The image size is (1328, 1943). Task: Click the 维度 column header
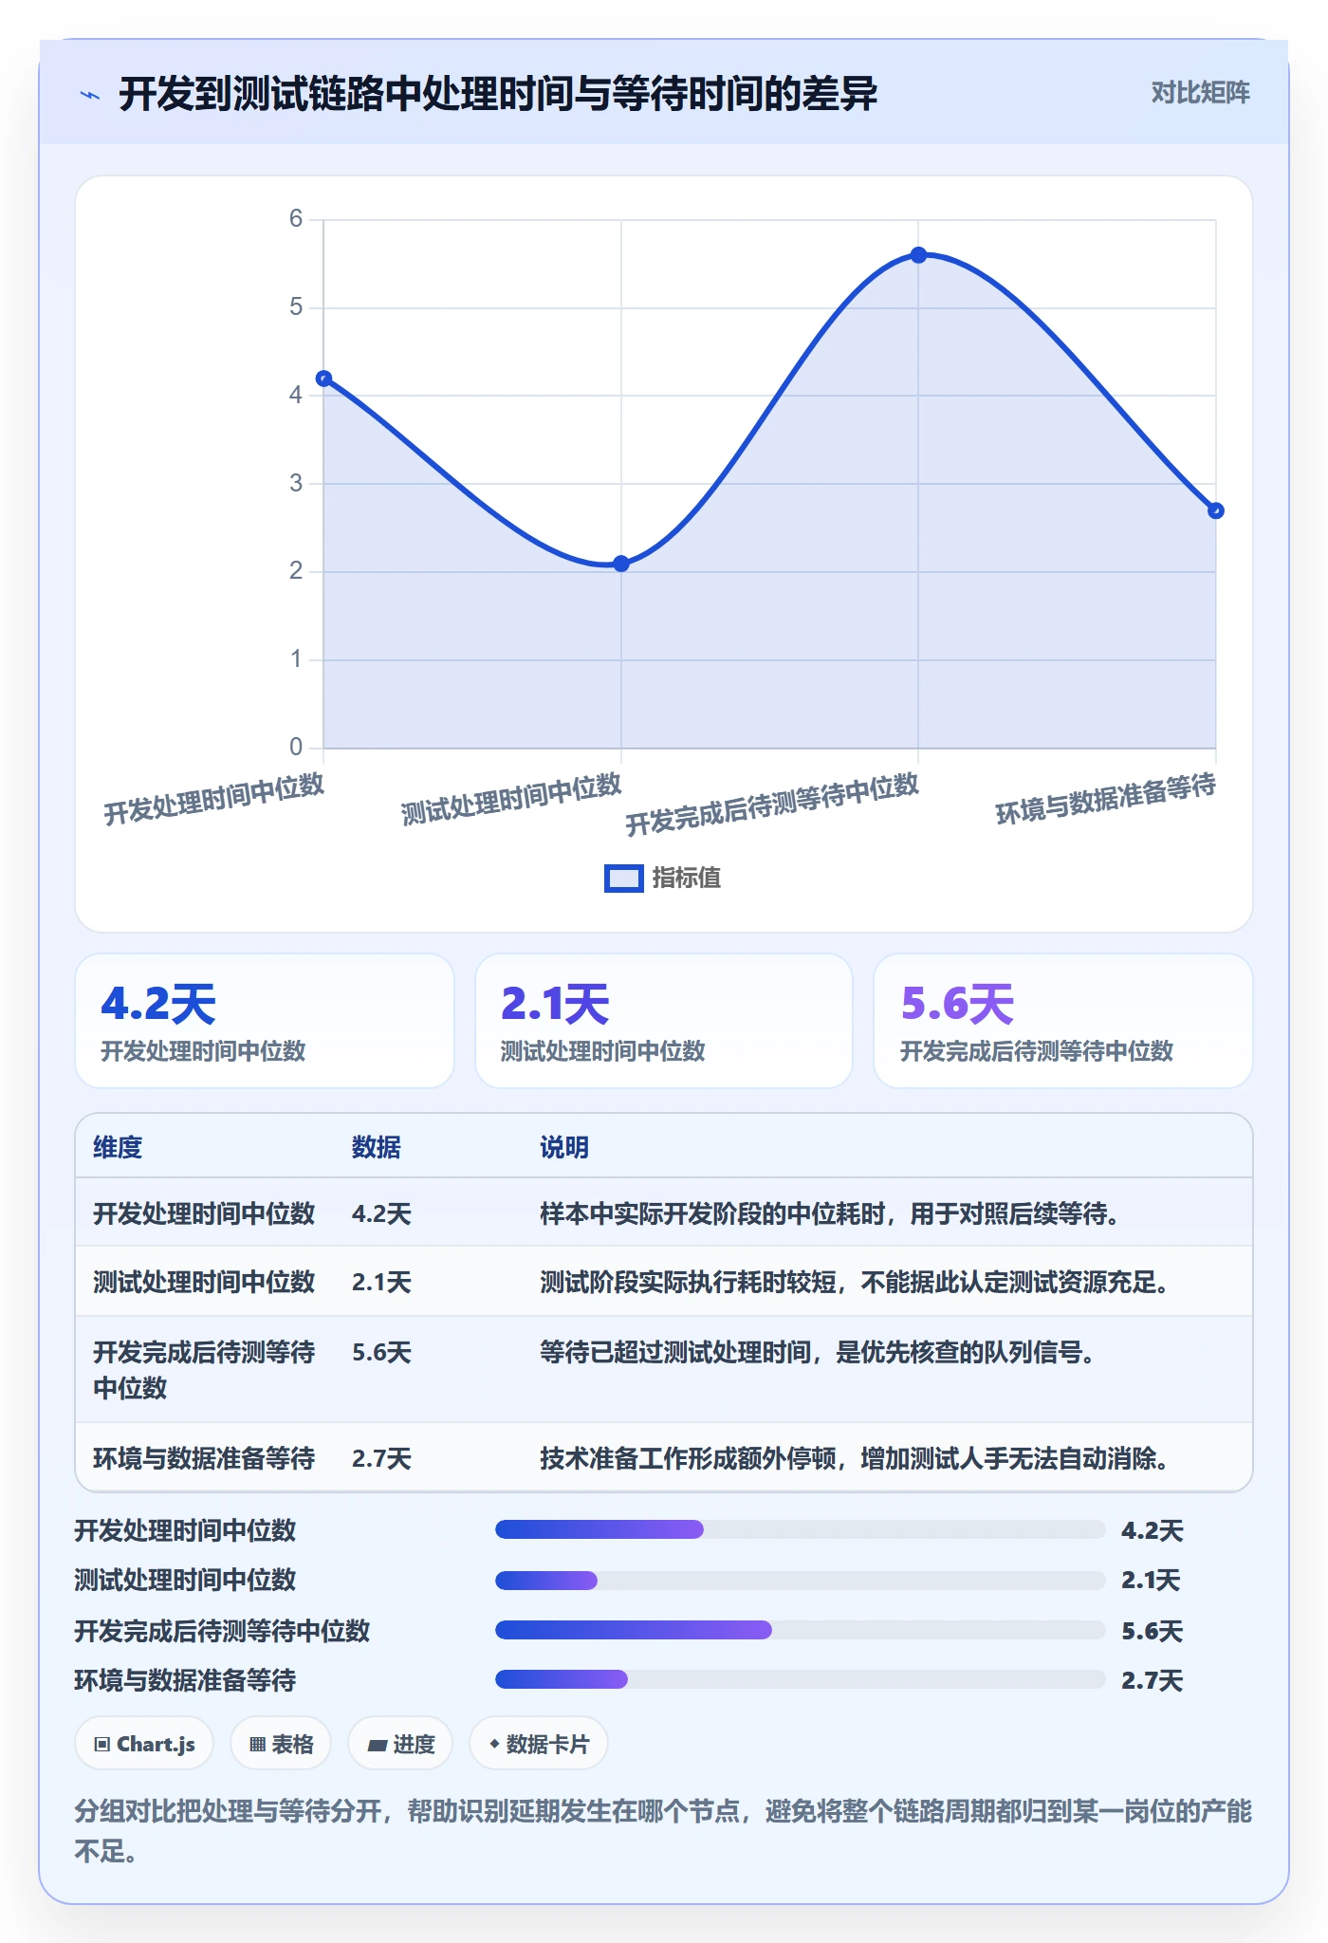pos(118,1147)
